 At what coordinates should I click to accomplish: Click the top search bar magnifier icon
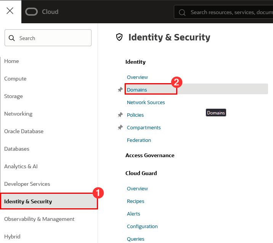coord(182,12)
